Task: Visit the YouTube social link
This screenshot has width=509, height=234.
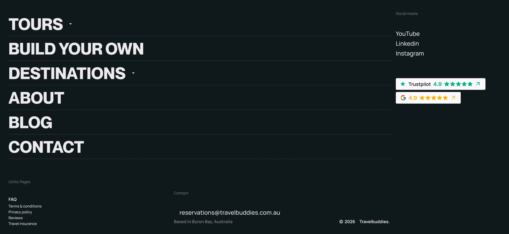Action: (407, 34)
